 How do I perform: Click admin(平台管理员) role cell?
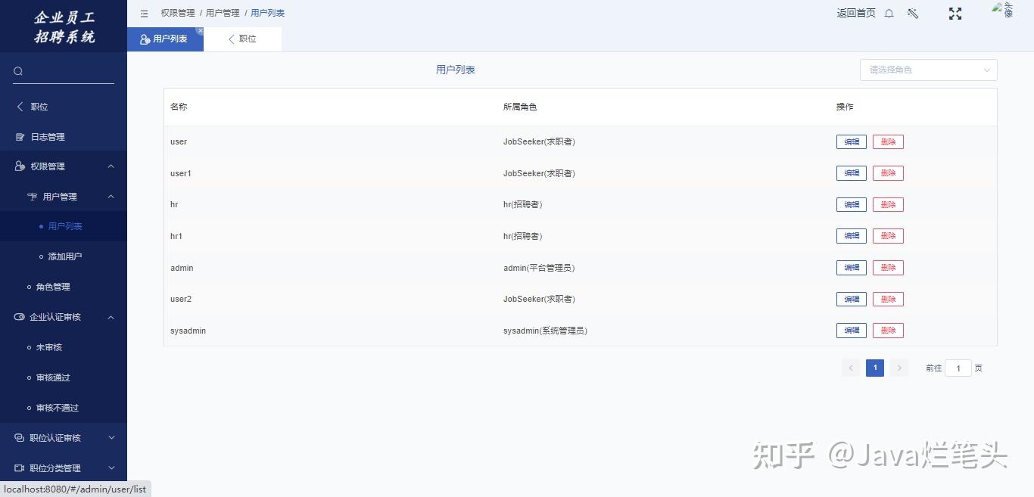pyautogui.click(x=539, y=268)
